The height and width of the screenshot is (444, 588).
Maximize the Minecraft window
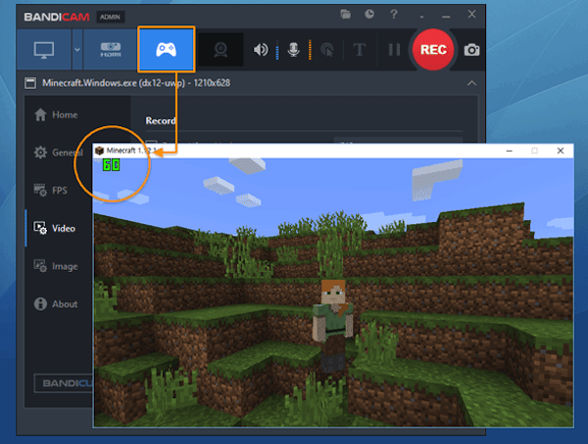coord(535,151)
